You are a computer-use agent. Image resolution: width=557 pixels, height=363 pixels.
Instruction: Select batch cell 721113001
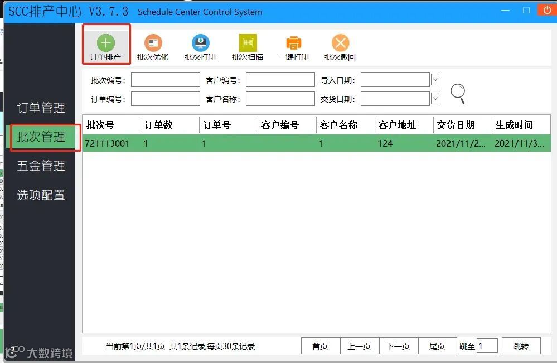(x=107, y=143)
